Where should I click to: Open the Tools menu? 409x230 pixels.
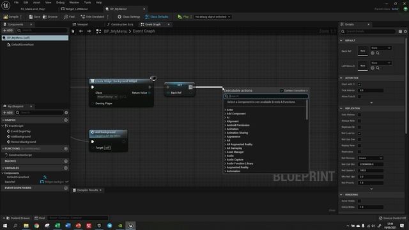point(88,3)
